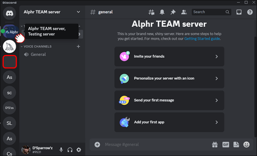Image resolution: width=257 pixels, height=156 pixels.
Task: Show pinned messages
Action: coord(173,12)
